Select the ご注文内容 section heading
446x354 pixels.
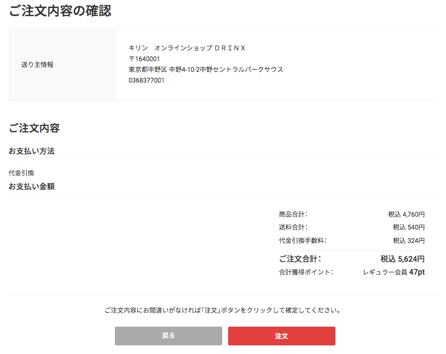[x=34, y=128]
